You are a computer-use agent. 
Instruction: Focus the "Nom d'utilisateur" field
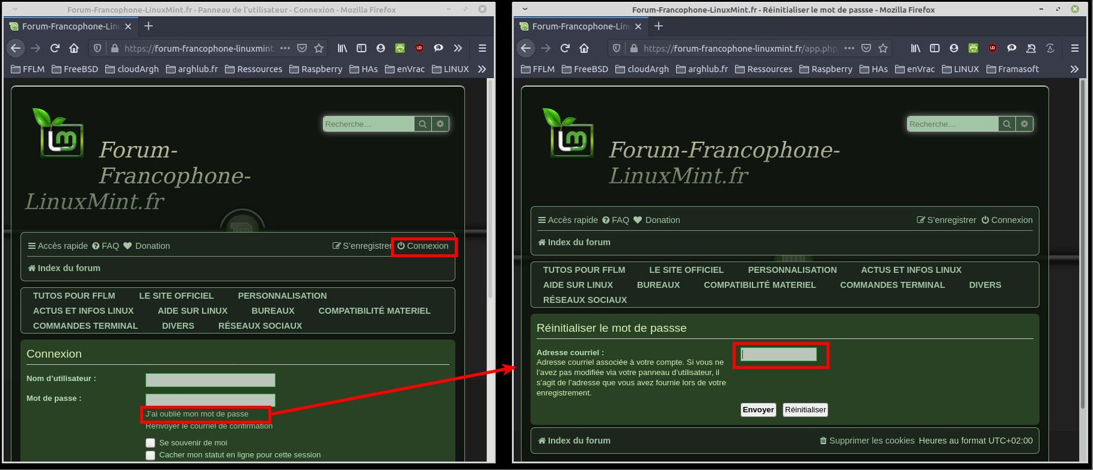tap(211, 380)
